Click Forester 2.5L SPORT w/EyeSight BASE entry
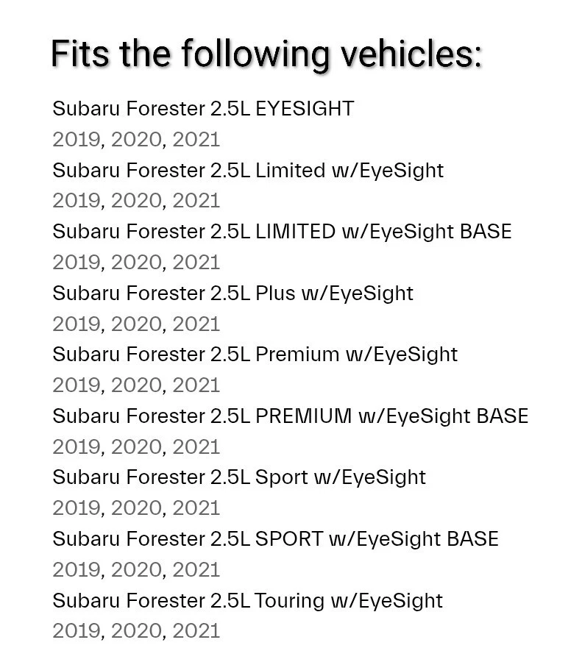Viewport: 582px width, 662px height. (x=275, y=538)
